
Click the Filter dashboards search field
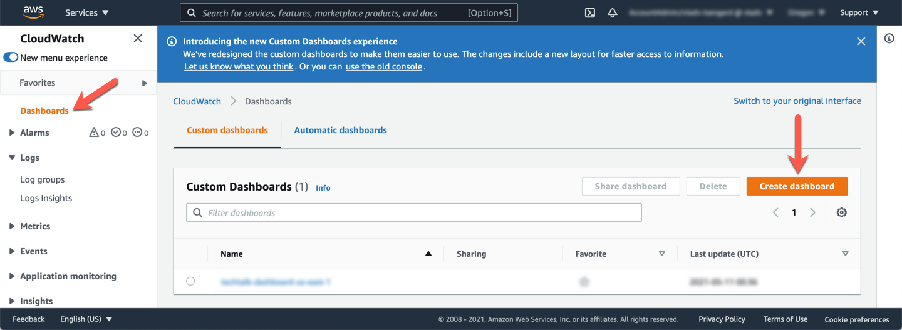[x=413, y=213]
